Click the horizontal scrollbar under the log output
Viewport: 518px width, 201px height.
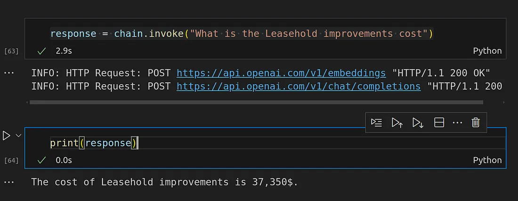click(256, 103)
